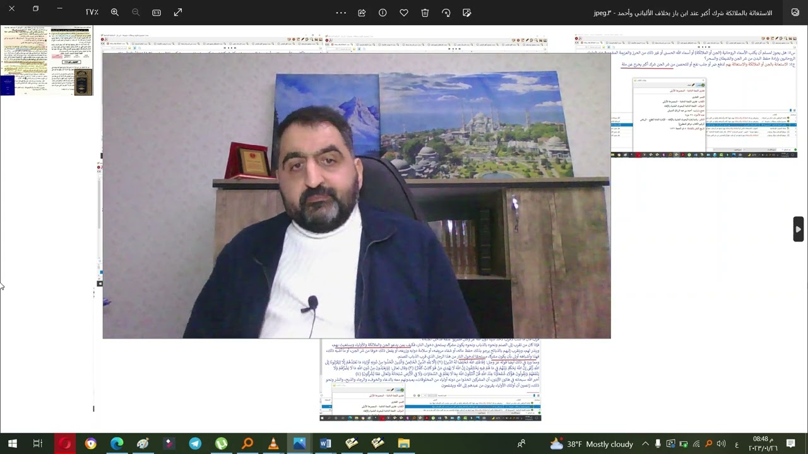Click the JPEG file name in the title bar
808x454 pixels.
coord(683,13)
